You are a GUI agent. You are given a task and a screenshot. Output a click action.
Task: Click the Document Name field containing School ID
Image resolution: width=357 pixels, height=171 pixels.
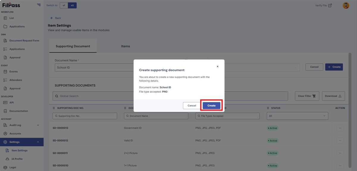coord(94,68)
